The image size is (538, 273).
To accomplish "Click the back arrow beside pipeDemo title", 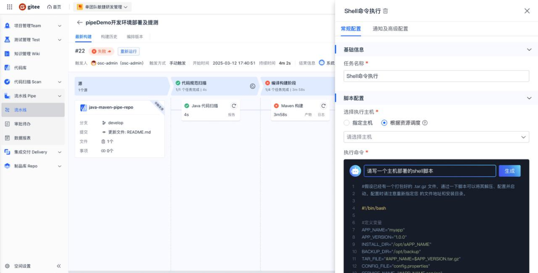I will click(79, 22).
